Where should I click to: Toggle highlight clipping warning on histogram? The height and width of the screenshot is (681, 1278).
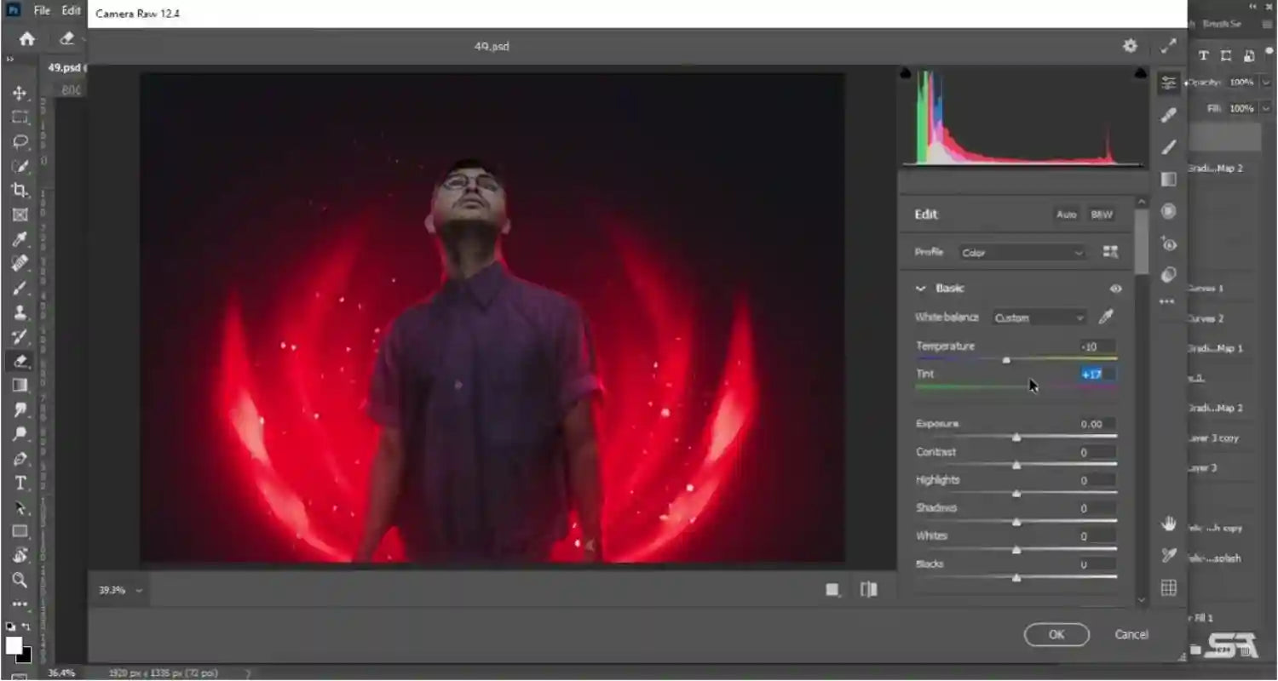1140,74
